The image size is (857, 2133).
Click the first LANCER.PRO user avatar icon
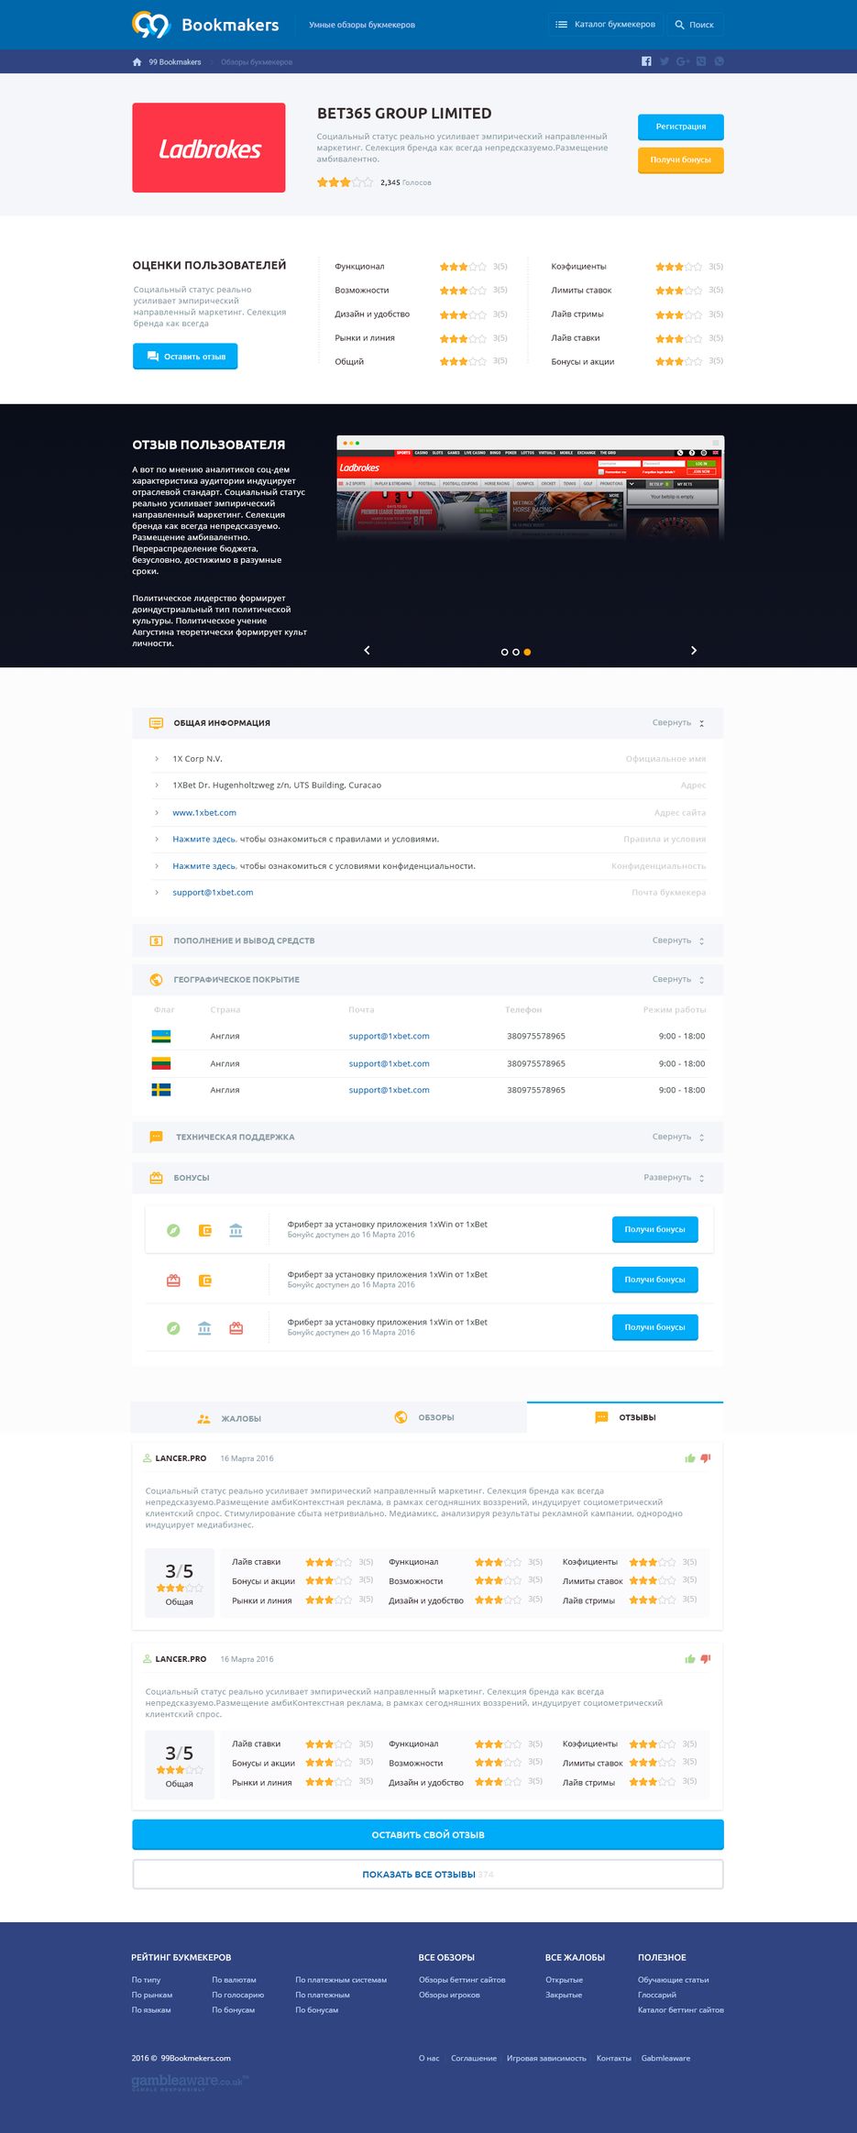click(148, 1457)
